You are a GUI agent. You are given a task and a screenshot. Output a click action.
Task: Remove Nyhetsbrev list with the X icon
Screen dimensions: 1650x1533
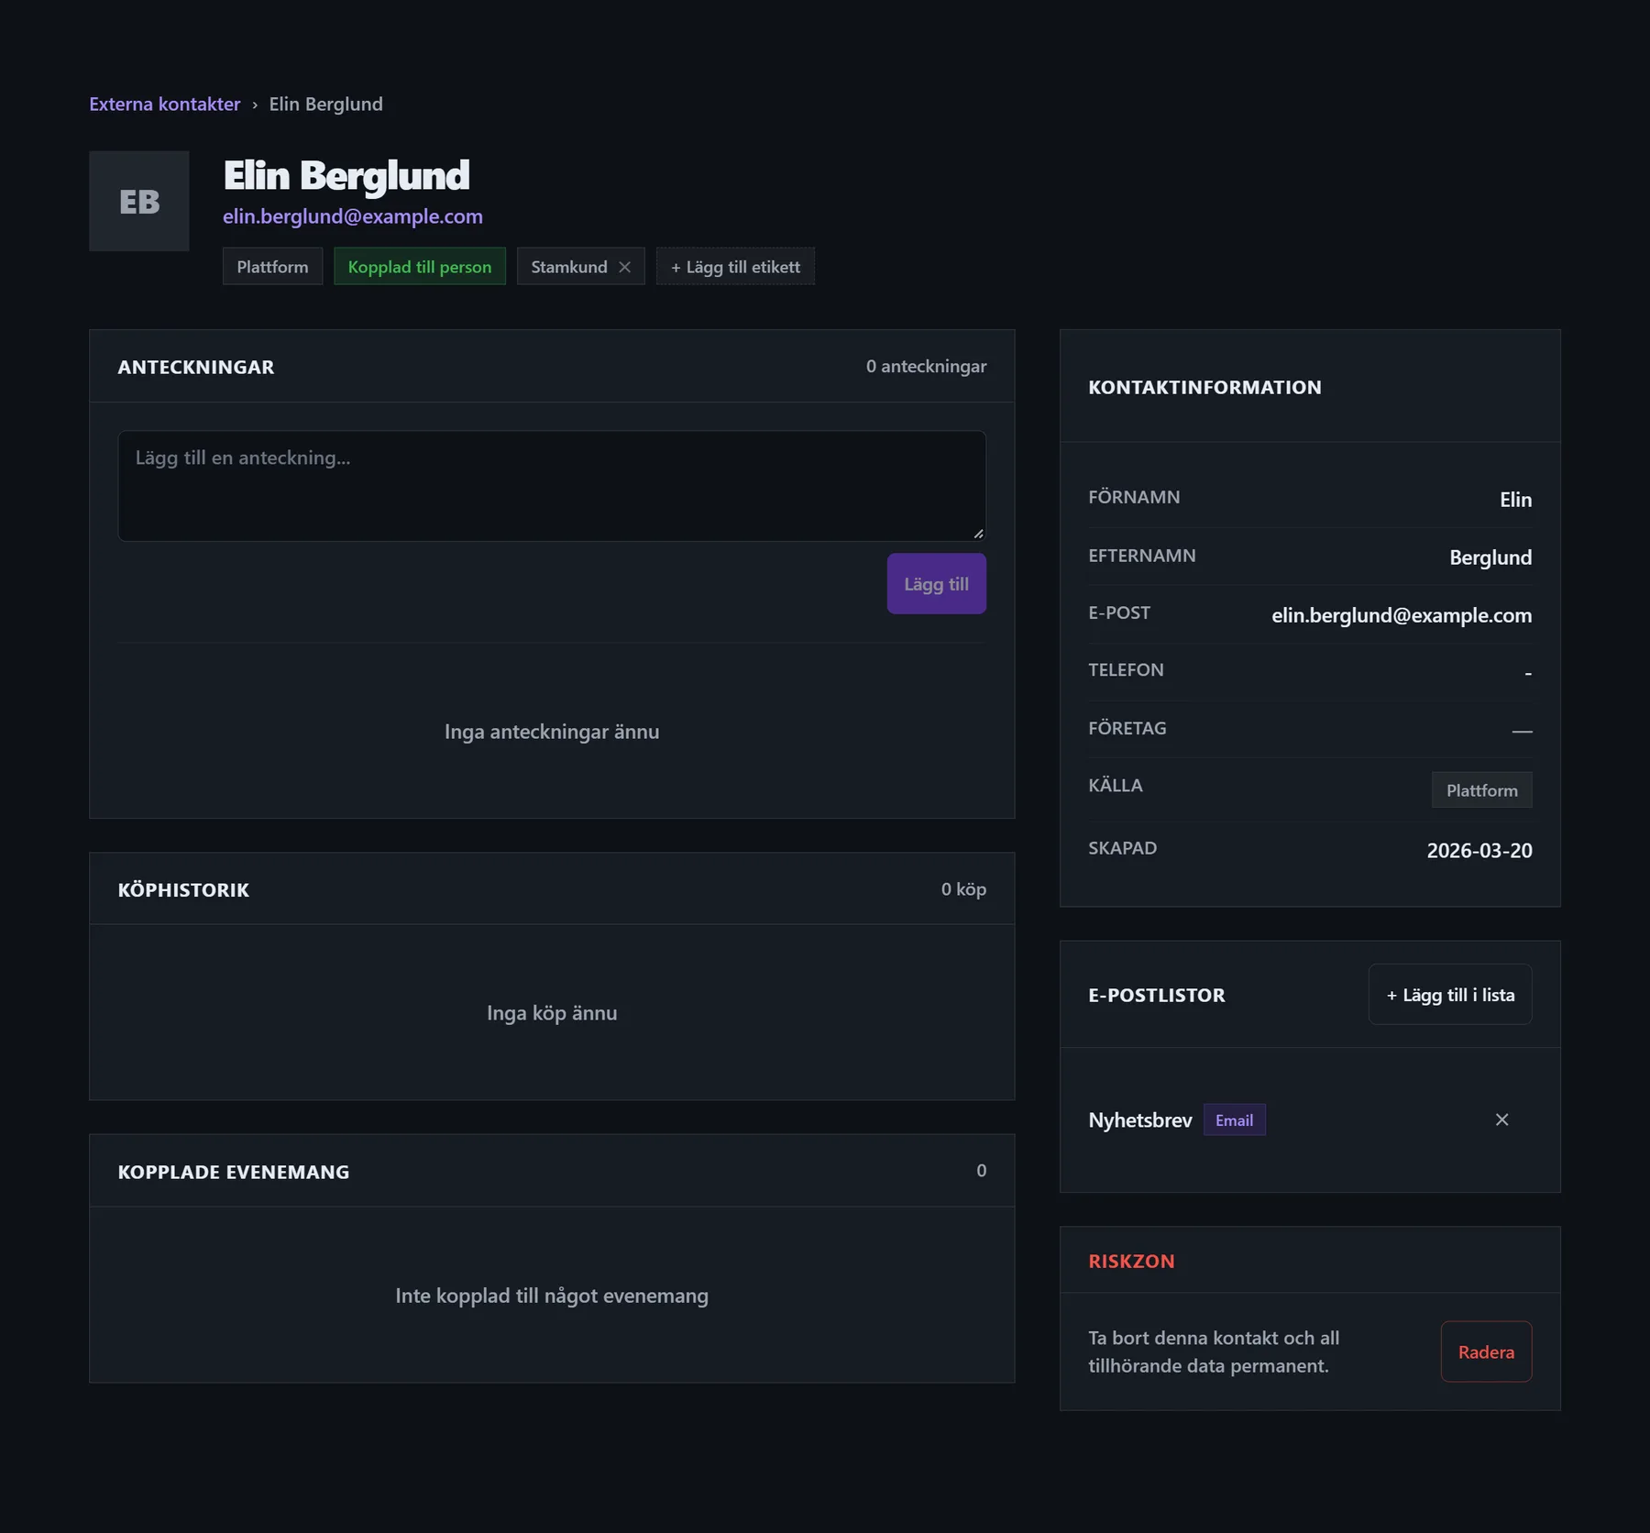1501,1119
